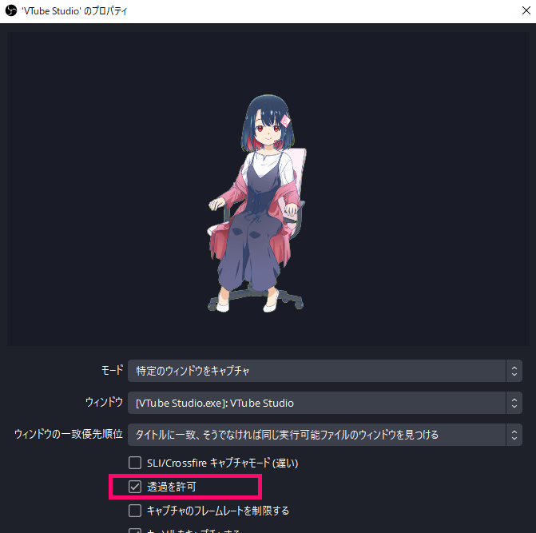The image size is (536, 533).
Task: Toggle the partially visible bottom checkbox
Action: (135, 531)
